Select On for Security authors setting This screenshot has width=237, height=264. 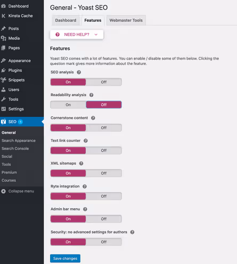tap(68, 242)
